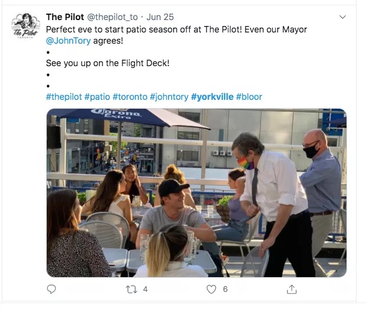Image resolution: width=366 pixels, height=312 pixels.
Task: Open the Jun 25 timestamp link
Action: pos(160,17)
